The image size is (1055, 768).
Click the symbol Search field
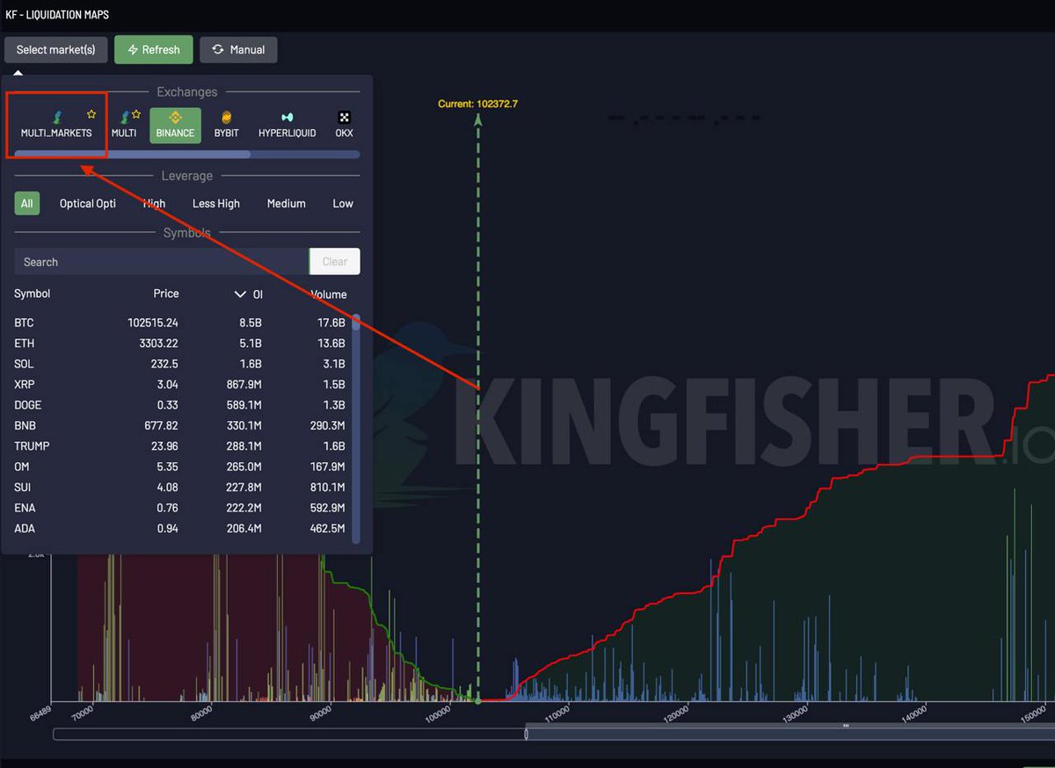point(162,262)
